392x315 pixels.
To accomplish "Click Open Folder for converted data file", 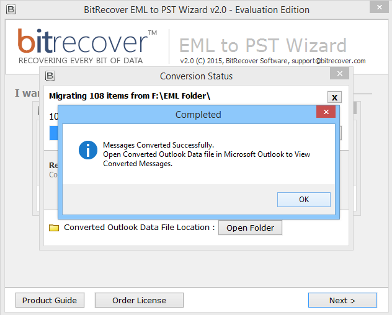I will (250, 228).
